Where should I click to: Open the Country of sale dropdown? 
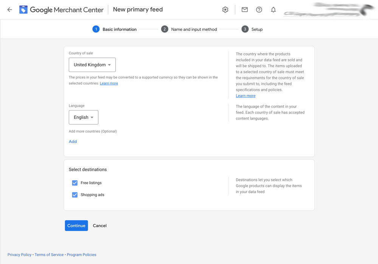[92, 64]
